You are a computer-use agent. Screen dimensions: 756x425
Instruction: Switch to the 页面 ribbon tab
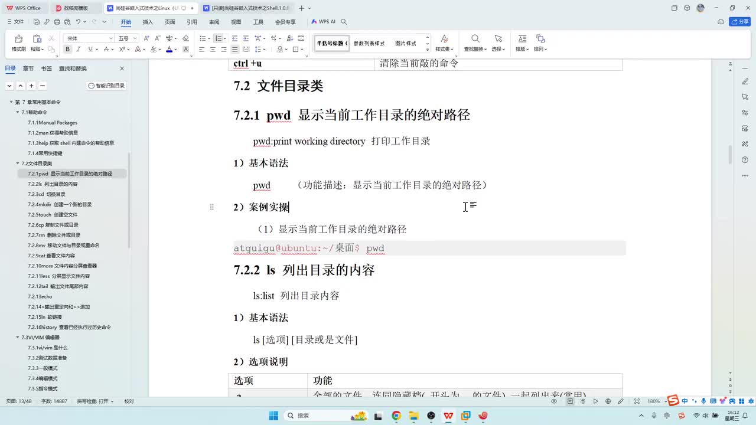[170, 22]
